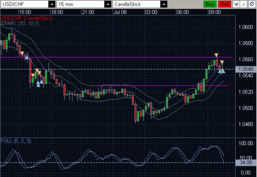Open the USD/CHF symbol dropdown

point(52,4)
